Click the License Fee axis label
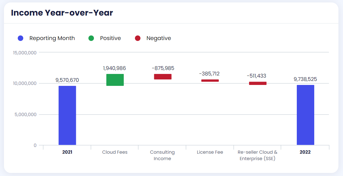Screen dimensions: 343x176 tap(210, 152)
